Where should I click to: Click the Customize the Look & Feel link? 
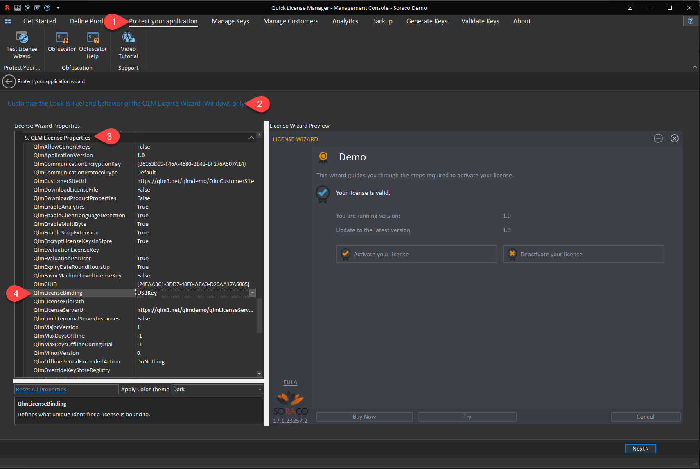coord(127,104)
